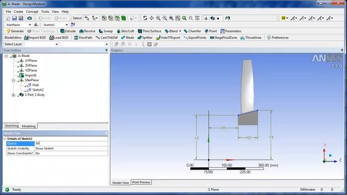Screen dimensions: 347x195
Task: Click the Look At face/plane icon
Action: click(228, 18)
